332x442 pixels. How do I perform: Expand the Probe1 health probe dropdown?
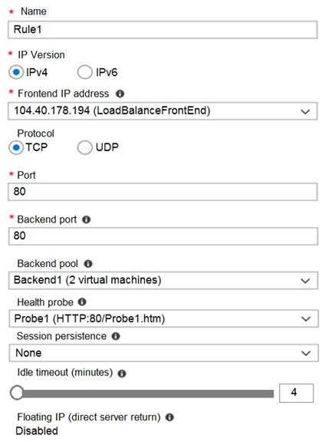click(x=163, y=318)
